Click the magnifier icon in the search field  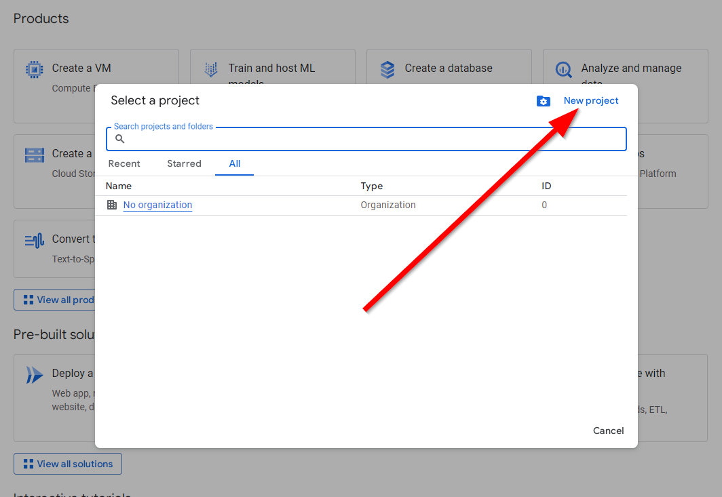pos(120,139)
